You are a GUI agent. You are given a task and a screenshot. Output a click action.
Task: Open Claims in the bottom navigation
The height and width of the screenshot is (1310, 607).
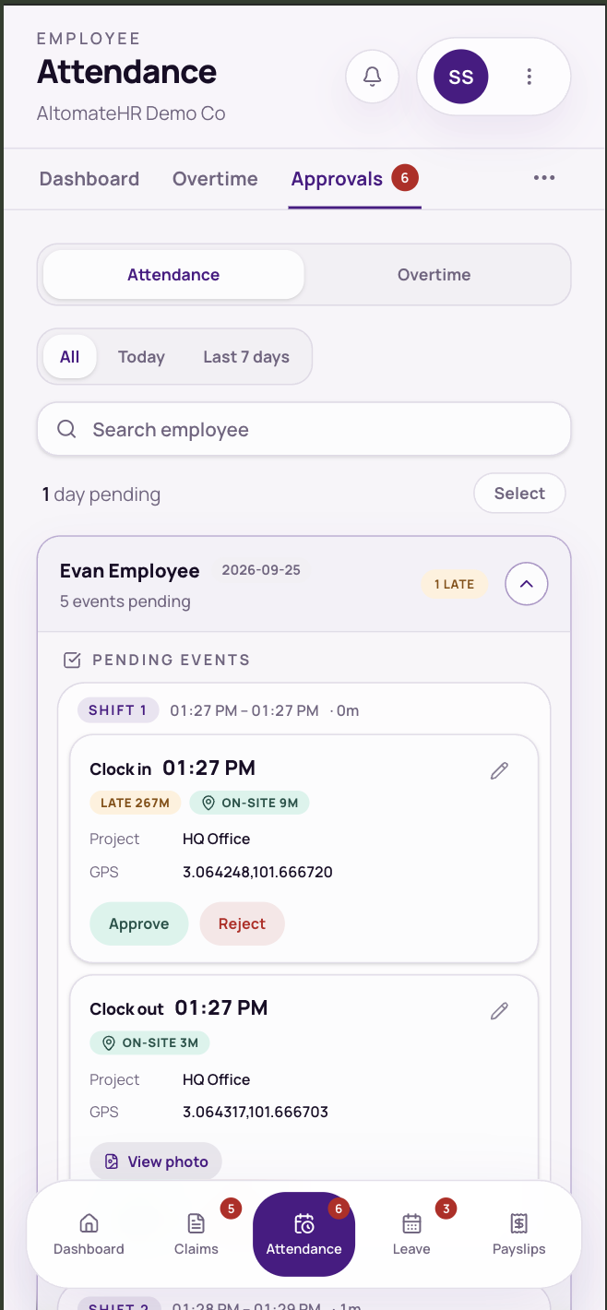[x=196, y=1234]
